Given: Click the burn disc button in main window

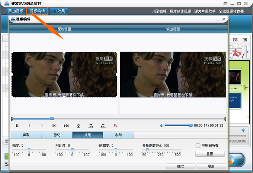Looking at the screenshot, I should [x=237, y=160].
